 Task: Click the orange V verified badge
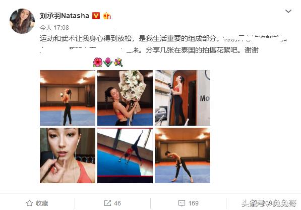[96, 16]
